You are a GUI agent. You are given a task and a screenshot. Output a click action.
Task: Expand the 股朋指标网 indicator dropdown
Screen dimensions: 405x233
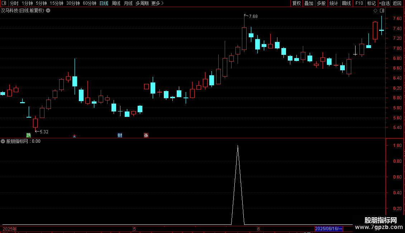[3, 141]
